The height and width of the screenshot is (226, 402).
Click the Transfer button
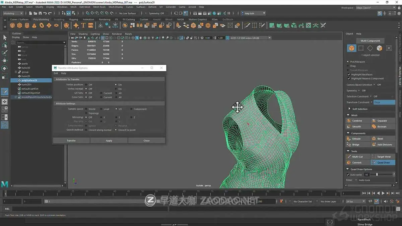click(x=71, y=141)
